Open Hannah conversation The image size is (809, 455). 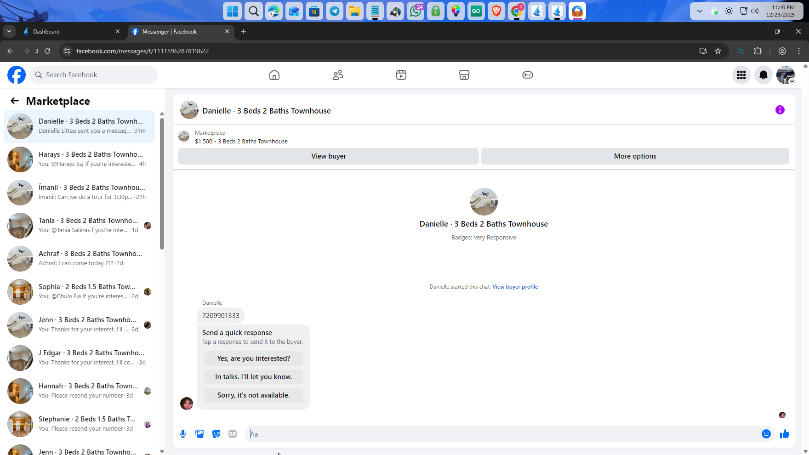pyautogui.click(x=80, y=391)
